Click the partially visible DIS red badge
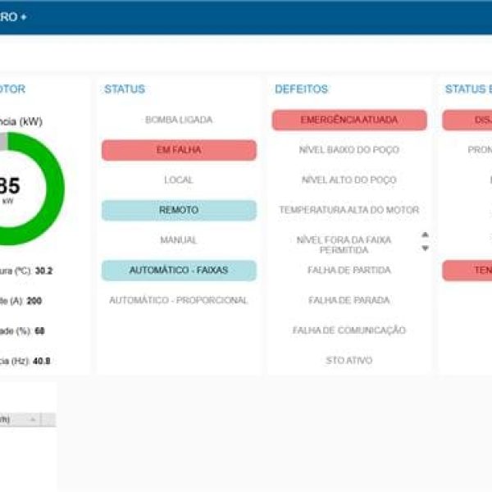This screenshot has width=492, height=492. (467, 120)
